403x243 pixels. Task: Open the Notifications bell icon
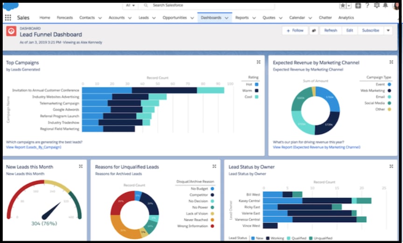tap(385, 5)
